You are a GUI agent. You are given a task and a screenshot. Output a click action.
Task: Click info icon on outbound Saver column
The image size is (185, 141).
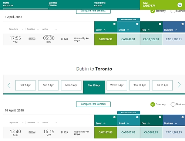click(114, 24)
